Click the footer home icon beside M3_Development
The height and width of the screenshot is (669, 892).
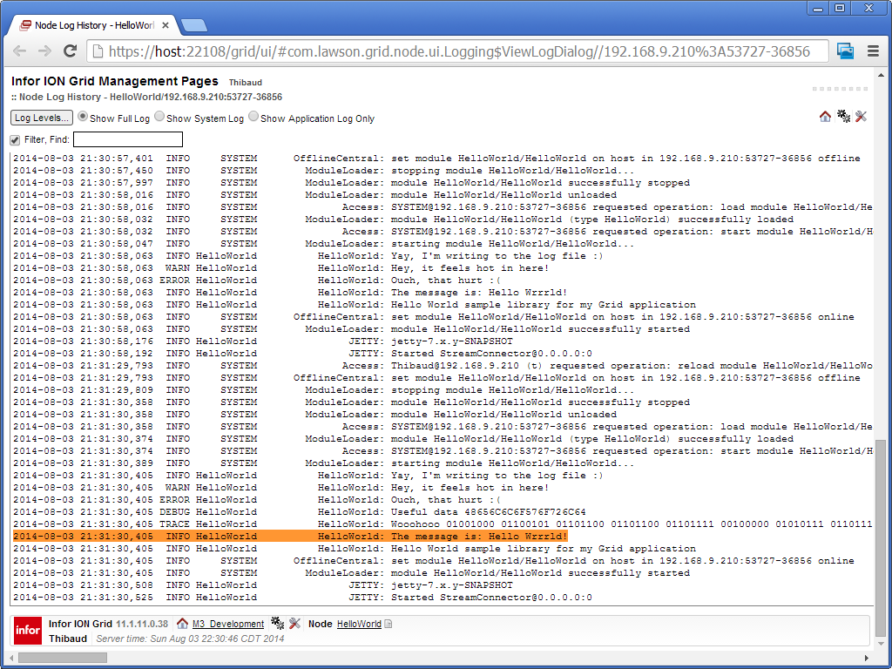click(x=182, y=624)
